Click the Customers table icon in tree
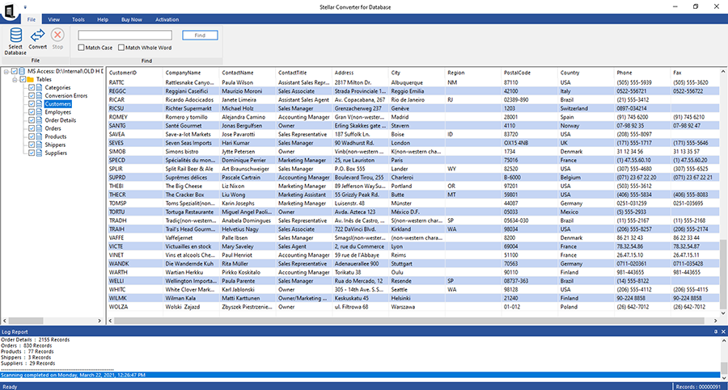728x390 pixels. click(x=40, y=104)
